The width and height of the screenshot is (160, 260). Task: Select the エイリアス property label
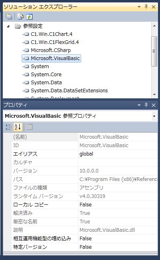(x=25, y=154)
